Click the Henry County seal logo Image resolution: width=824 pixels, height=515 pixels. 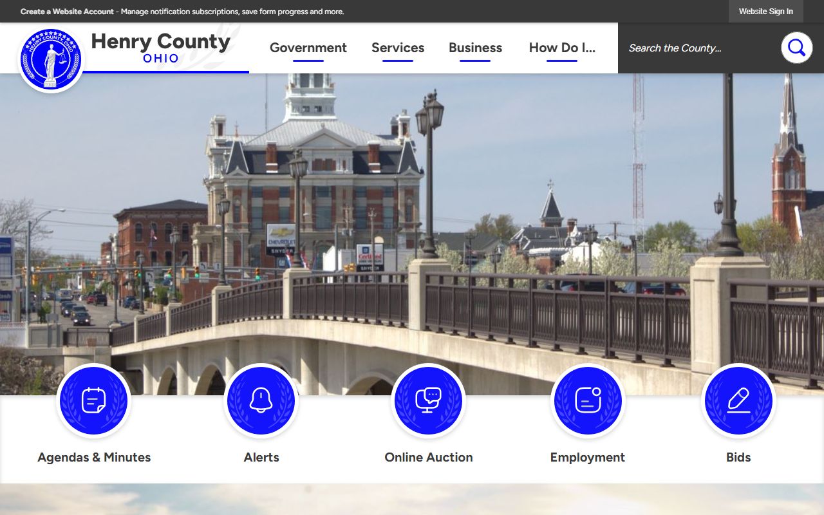click(51, 59)
